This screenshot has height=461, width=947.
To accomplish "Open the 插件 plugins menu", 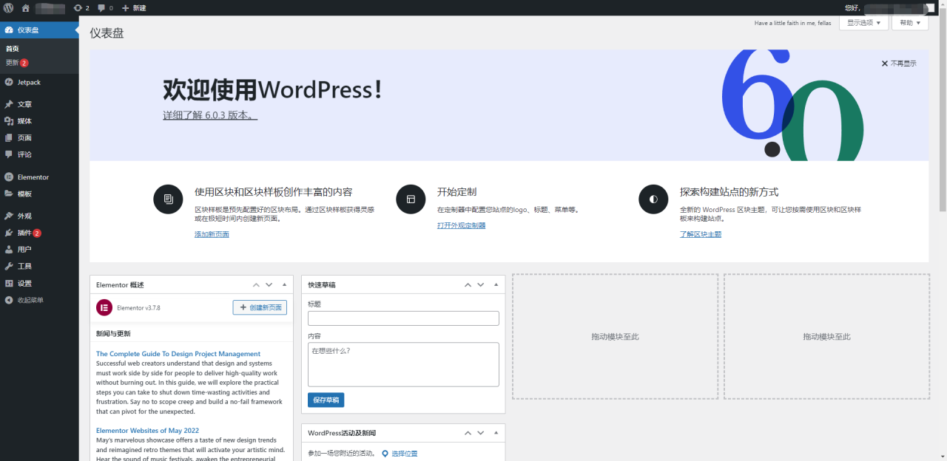I will point(24,233).
